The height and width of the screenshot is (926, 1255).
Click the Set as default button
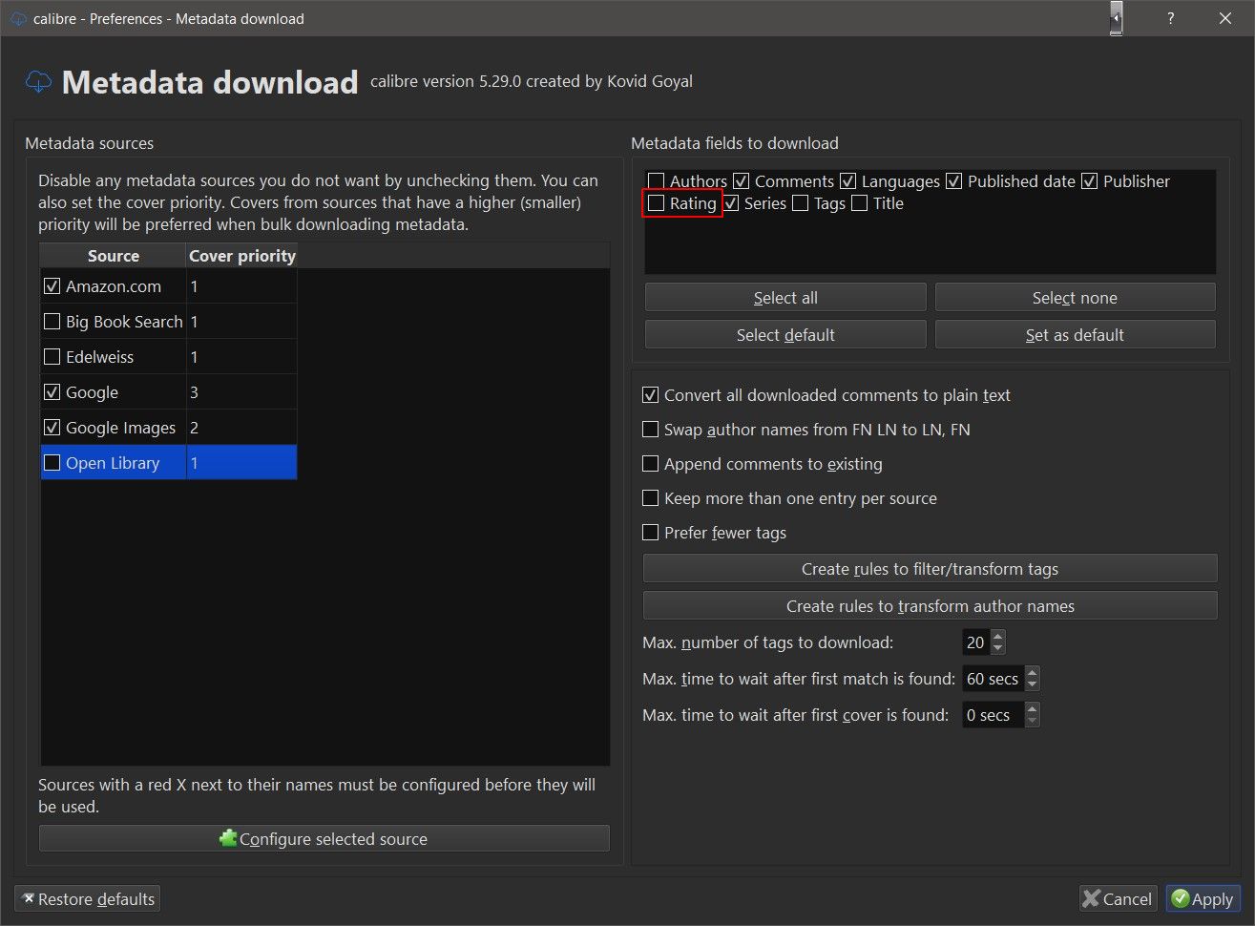point(1075,335)
